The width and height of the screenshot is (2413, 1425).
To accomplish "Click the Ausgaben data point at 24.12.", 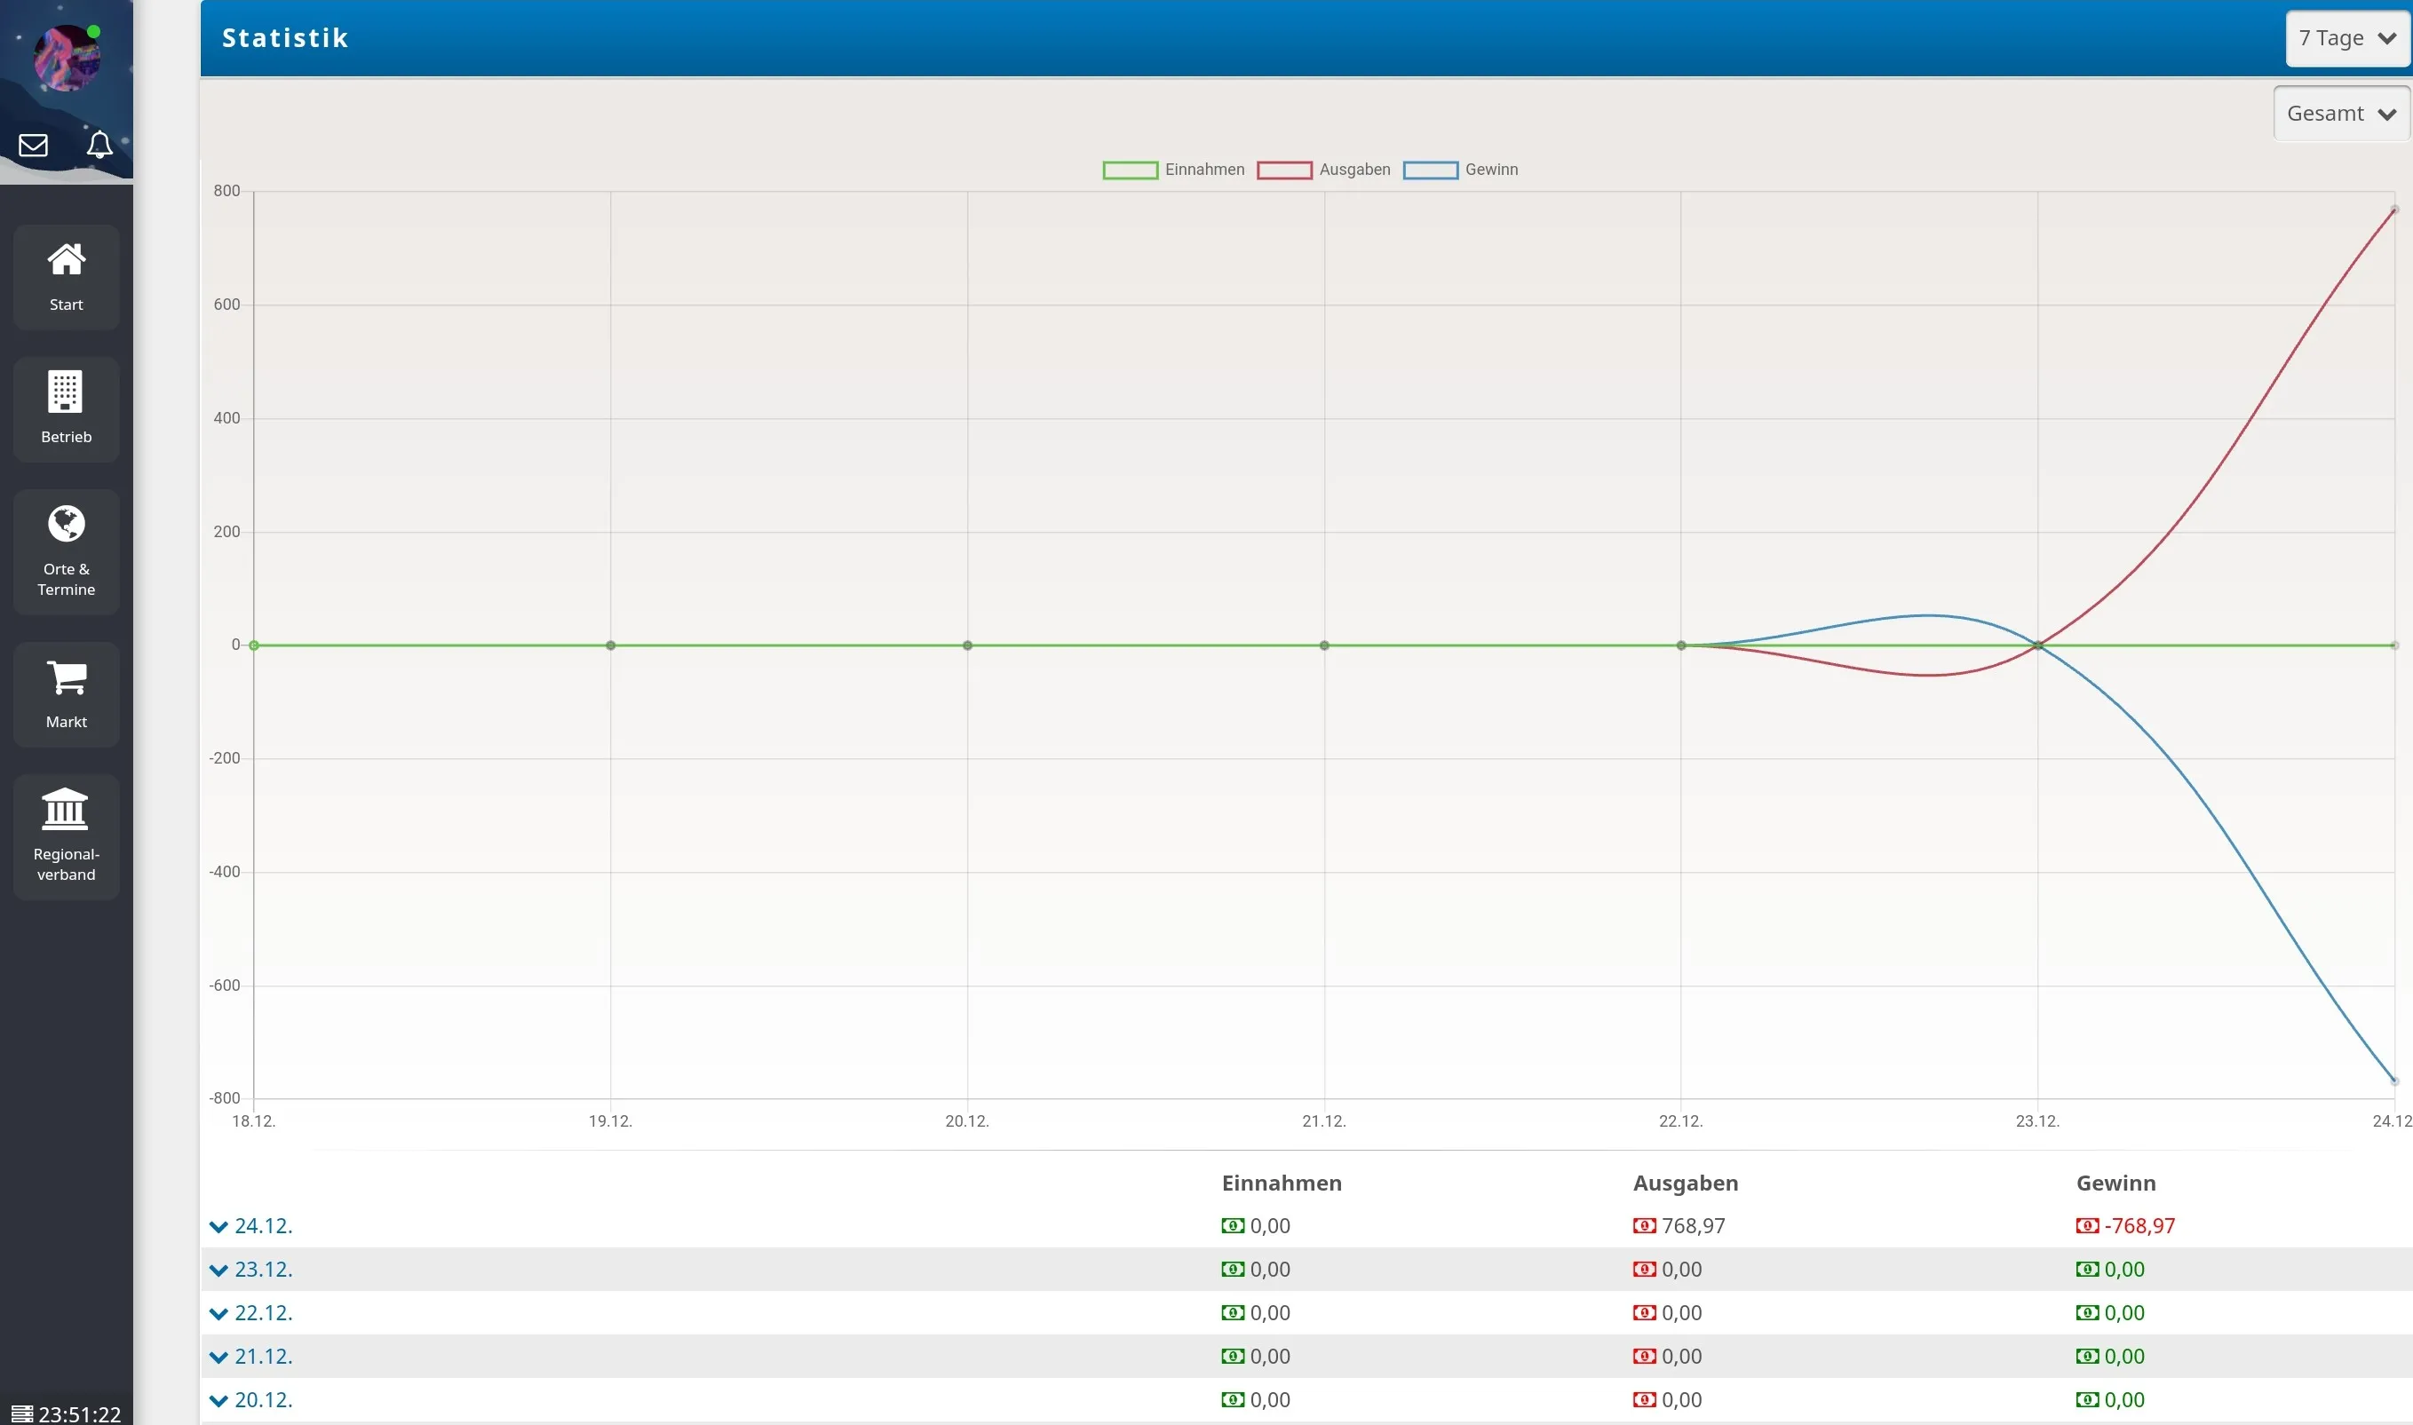I will click(x=2393, y=210).
